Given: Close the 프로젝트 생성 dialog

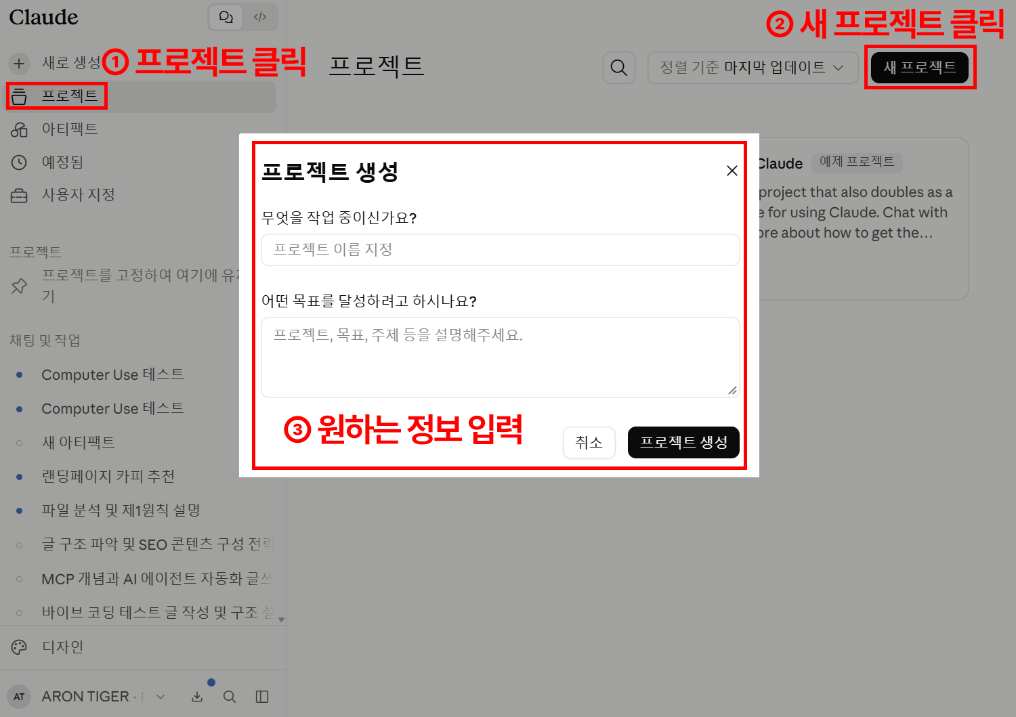Looking at the screenshot, I should 732,171.
